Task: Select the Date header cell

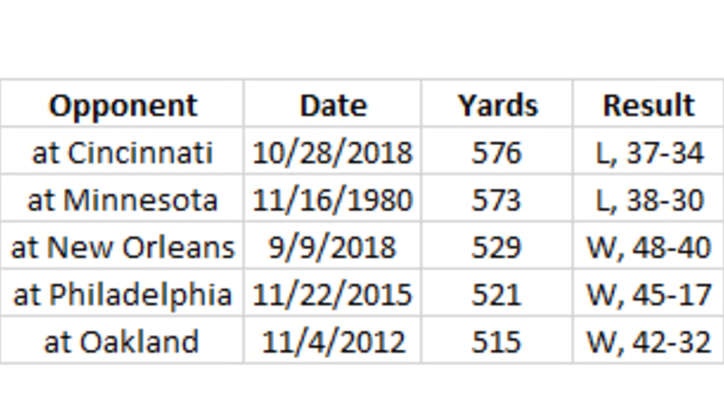Action: (333, 103)
